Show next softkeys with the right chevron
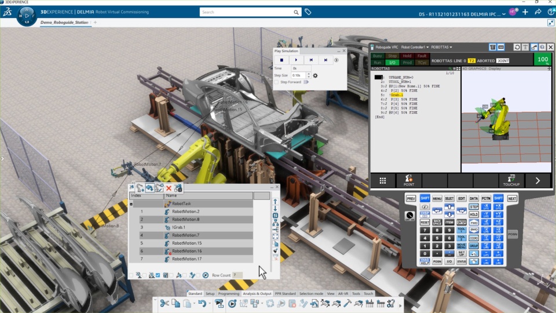Image resolution: width=556 pixels, height=313 pixels. click(537, 181)
